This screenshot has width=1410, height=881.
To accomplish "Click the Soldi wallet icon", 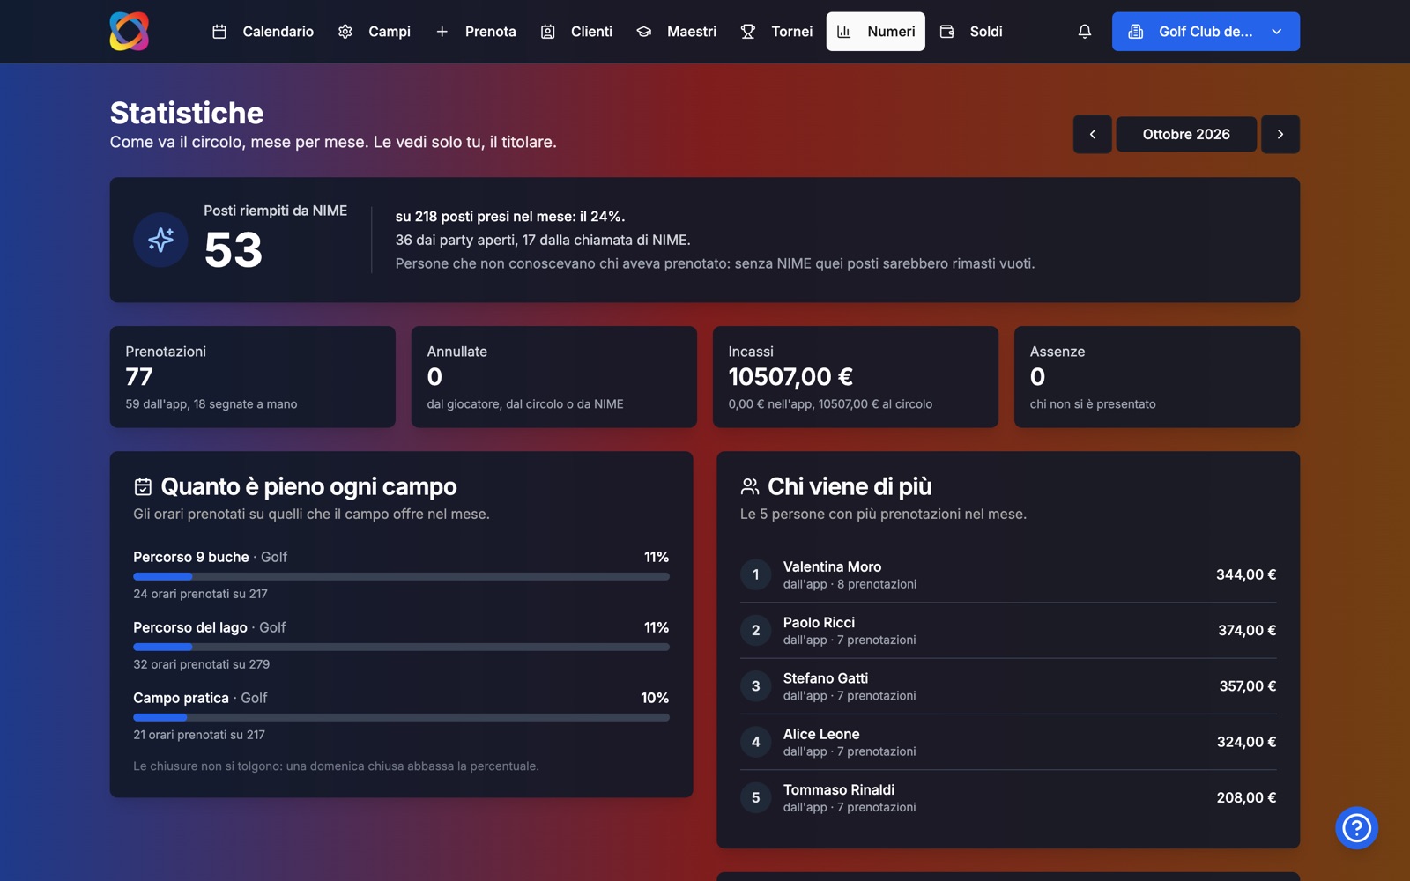I will [x=947, y=32].
